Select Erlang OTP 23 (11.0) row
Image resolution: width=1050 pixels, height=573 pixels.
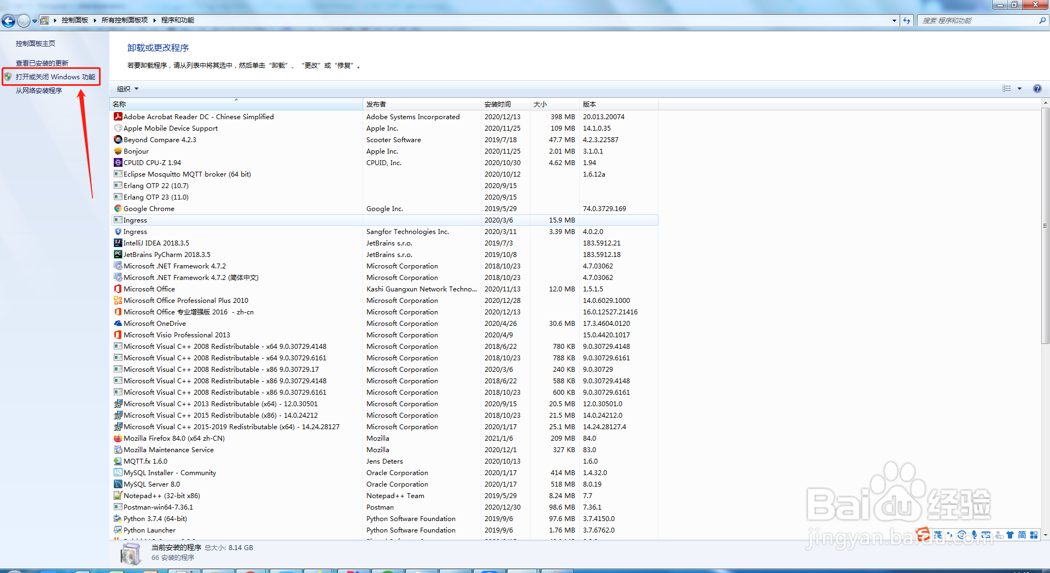coord(384,197)
